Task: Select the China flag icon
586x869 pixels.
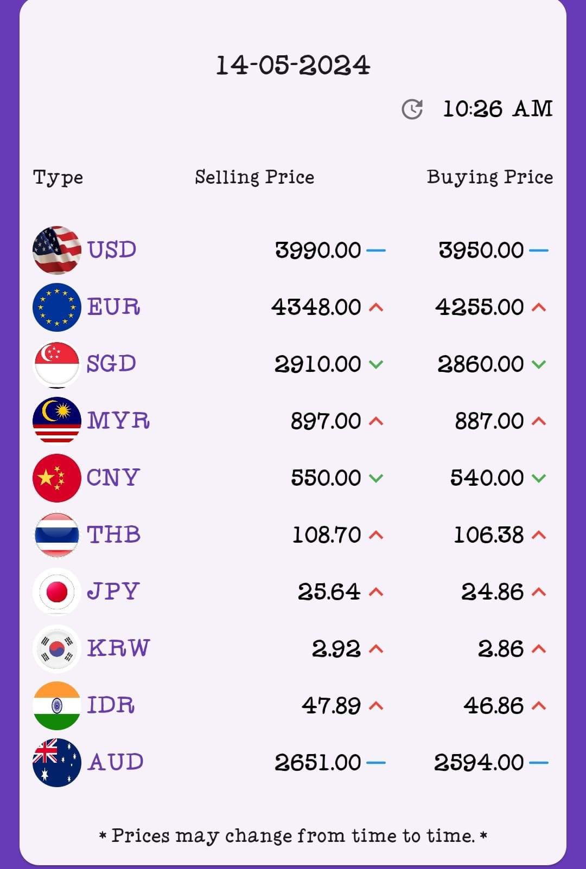Action: click(57, 478)
